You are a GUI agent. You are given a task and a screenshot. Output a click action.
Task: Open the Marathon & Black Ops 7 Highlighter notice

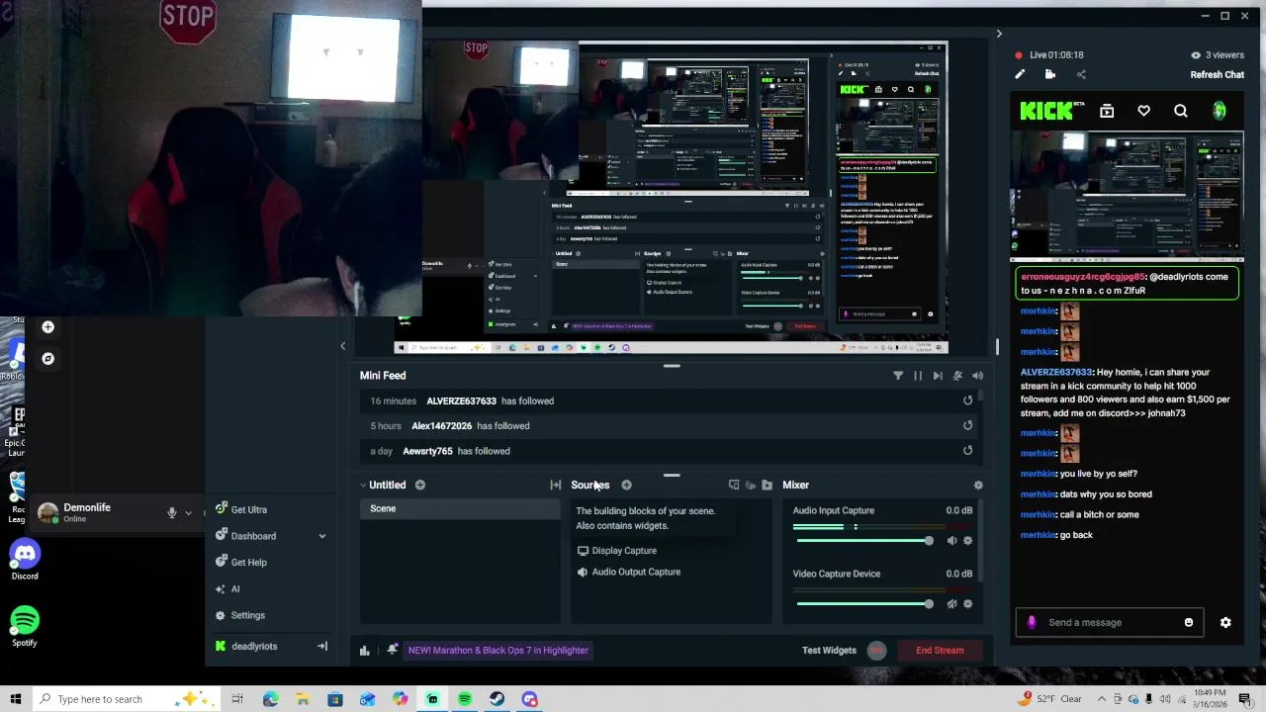click(498, 650)
